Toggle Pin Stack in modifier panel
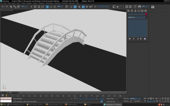 pos(129,39)
